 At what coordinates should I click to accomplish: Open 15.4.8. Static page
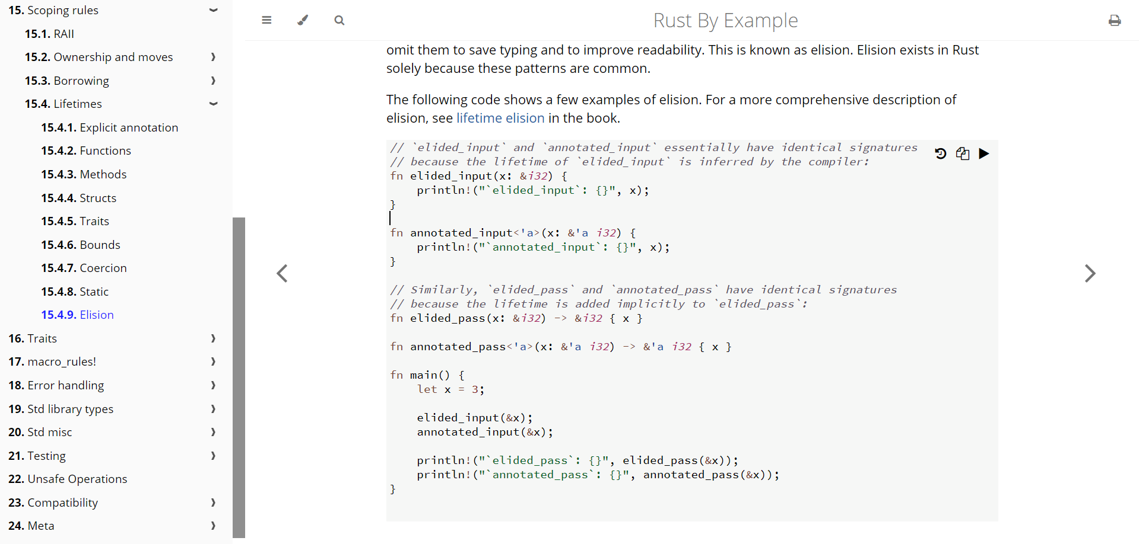point(75,292)
